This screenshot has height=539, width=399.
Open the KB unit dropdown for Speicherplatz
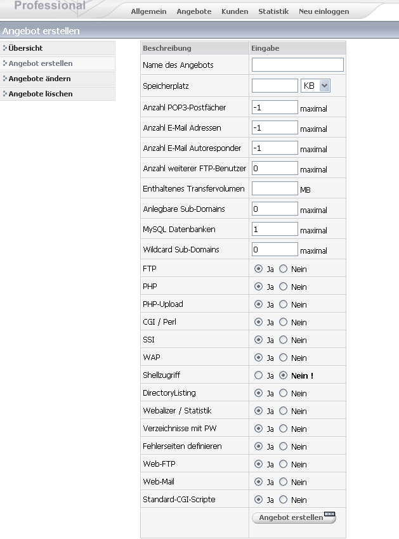[315, 86]
